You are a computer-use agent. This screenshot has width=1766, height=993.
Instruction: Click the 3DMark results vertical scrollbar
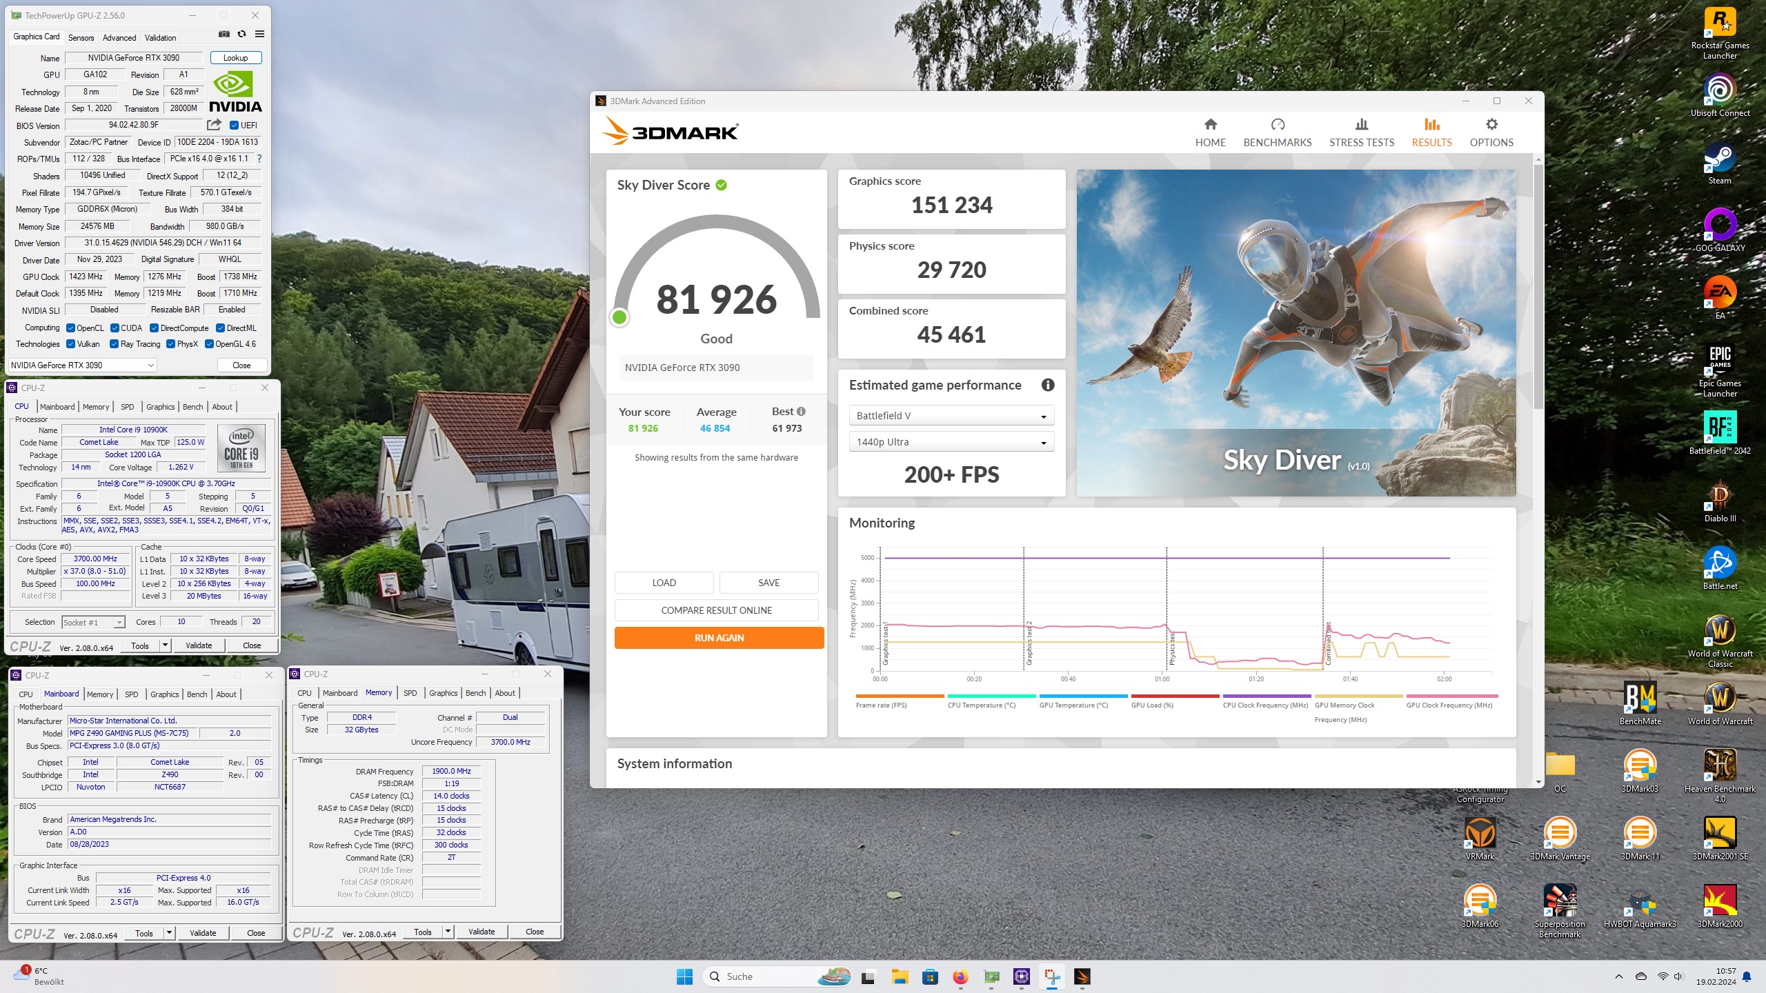(x=1538, y=286)
